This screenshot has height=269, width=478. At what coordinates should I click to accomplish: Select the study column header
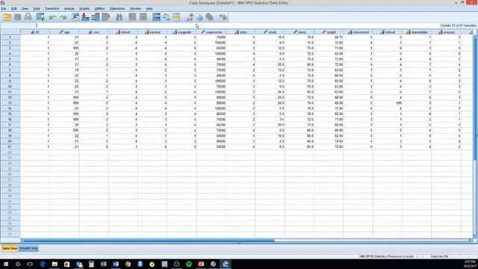point(270,32)
